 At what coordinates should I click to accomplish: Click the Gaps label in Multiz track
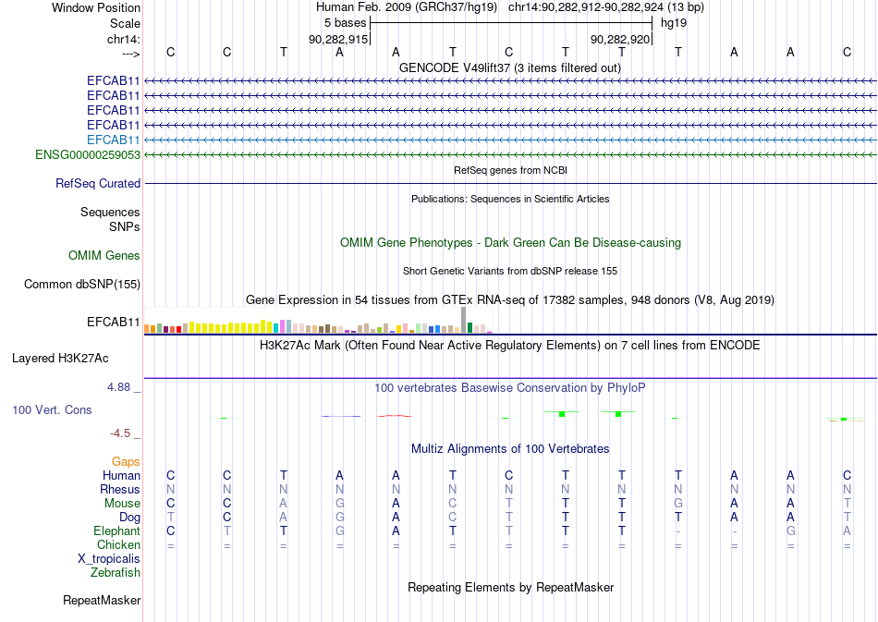(x=126, y=462)
